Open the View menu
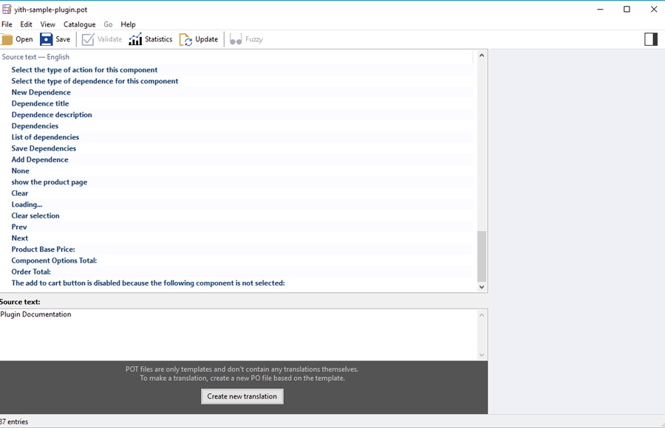Viewport: 665px width, 428px height. pyautogui.click(x=47, y=24)
